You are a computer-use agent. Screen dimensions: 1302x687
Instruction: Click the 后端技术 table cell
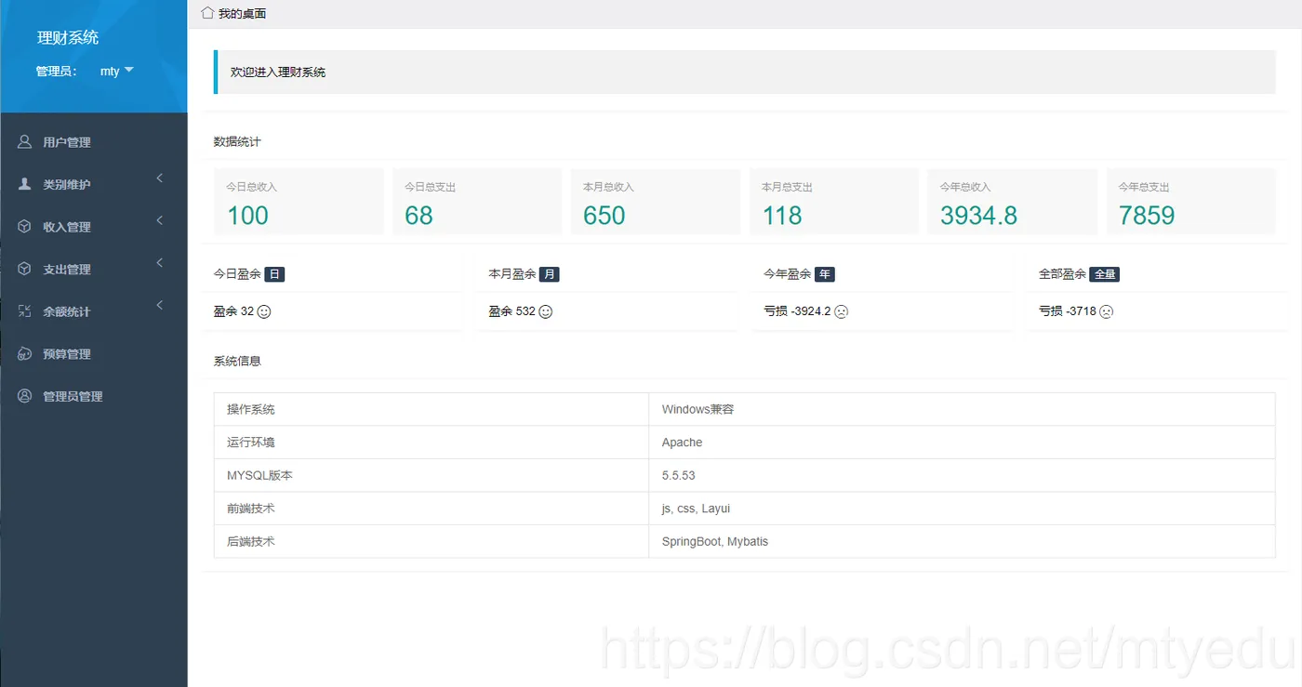pos(432,541)
